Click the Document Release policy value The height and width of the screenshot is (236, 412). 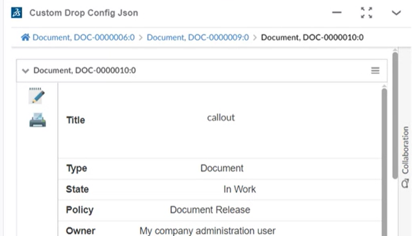209,210
